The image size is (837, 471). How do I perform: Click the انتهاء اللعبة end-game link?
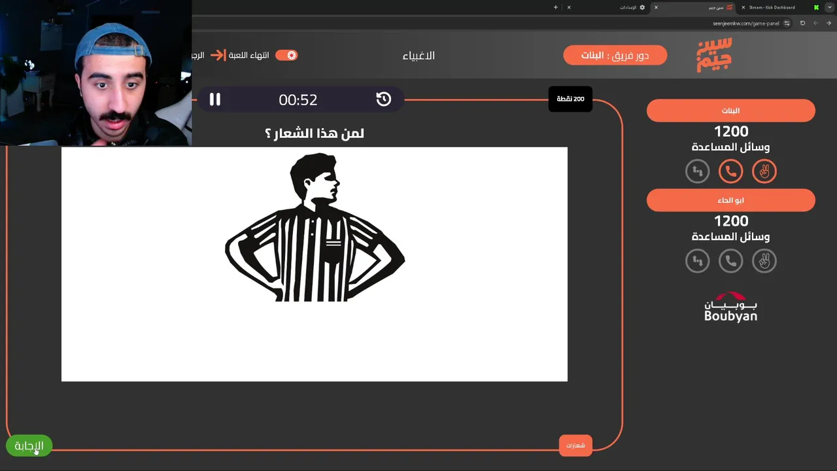[x=248, y=56]
